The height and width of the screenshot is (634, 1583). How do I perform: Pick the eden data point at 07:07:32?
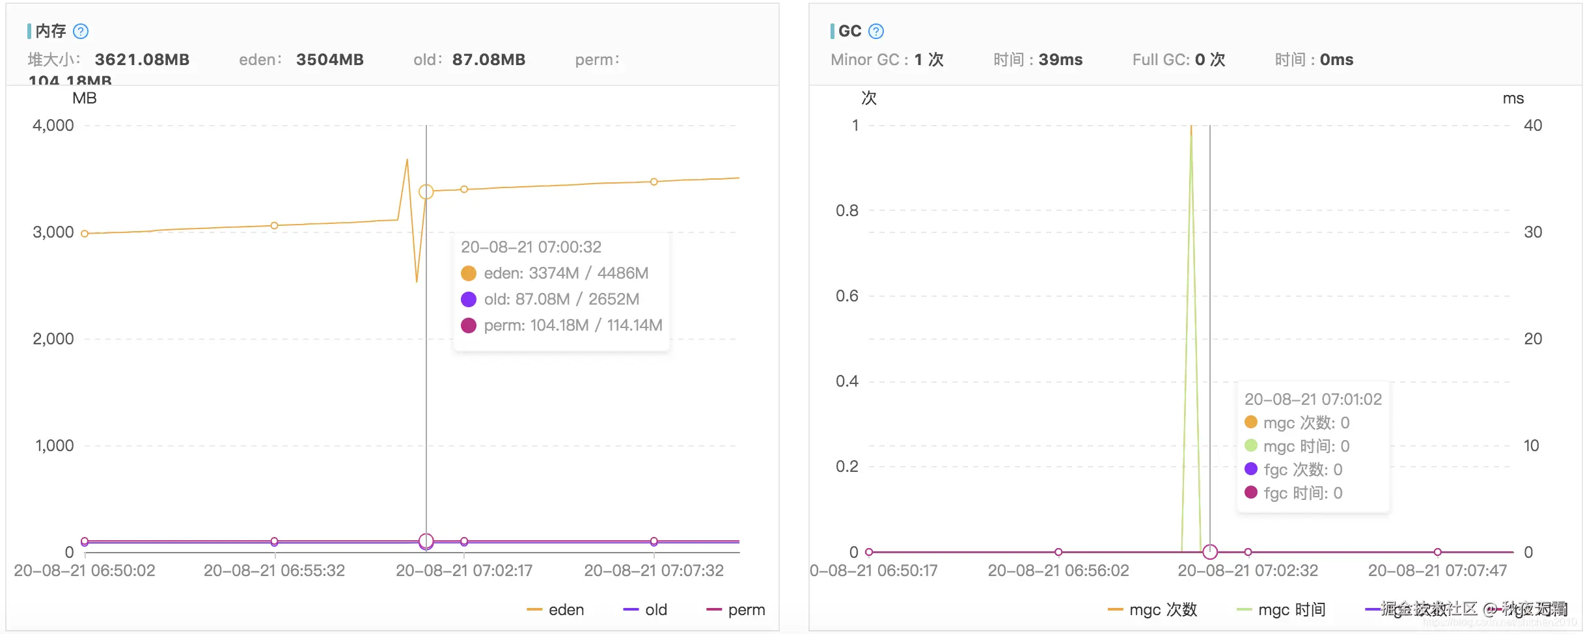pyautogui.click(x=654, y=182)
